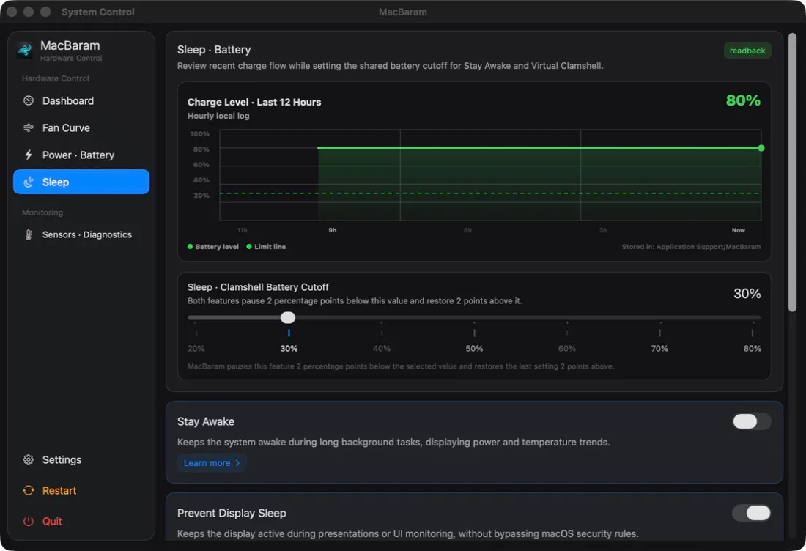806x551 pixels.
Task: Click the Settings gear icon
Action: coord(29,459)
